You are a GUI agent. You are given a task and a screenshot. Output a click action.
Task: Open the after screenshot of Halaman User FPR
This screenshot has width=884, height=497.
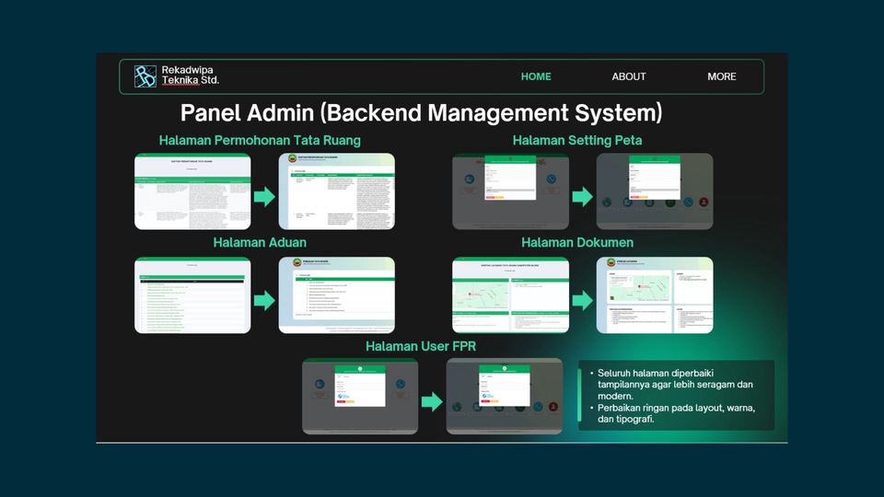(x=504, y=396)
